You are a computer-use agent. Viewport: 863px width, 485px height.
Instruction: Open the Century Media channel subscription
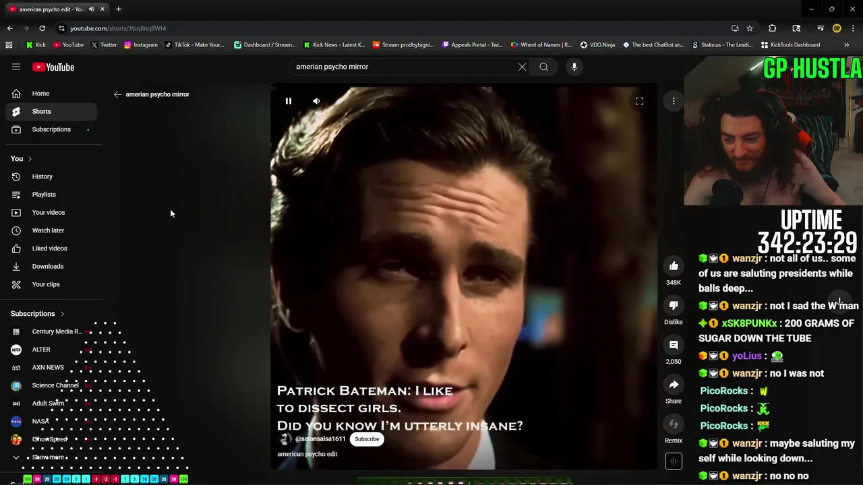pos(51,331)
